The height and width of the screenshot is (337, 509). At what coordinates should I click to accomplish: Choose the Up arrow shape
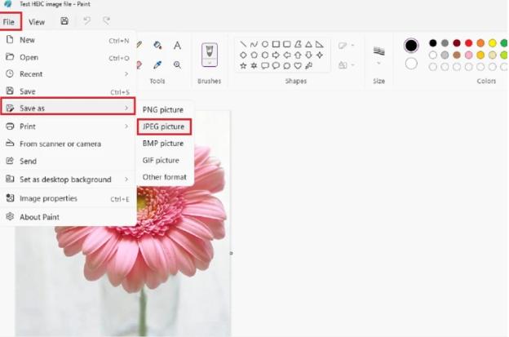(x=298, y=55)
